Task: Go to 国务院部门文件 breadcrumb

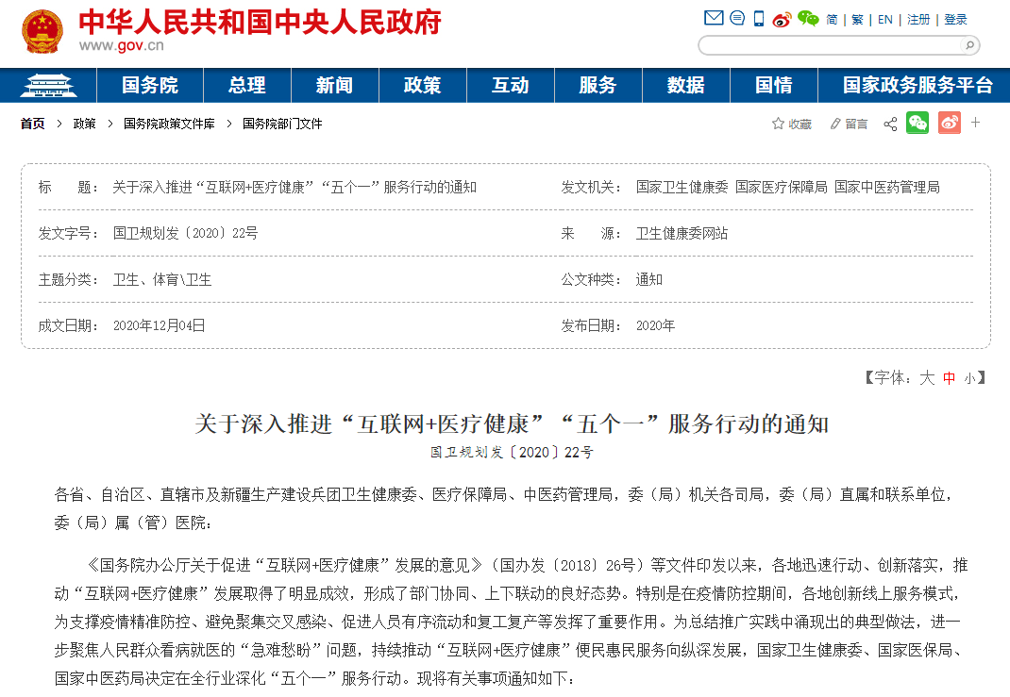Action: 282,124
